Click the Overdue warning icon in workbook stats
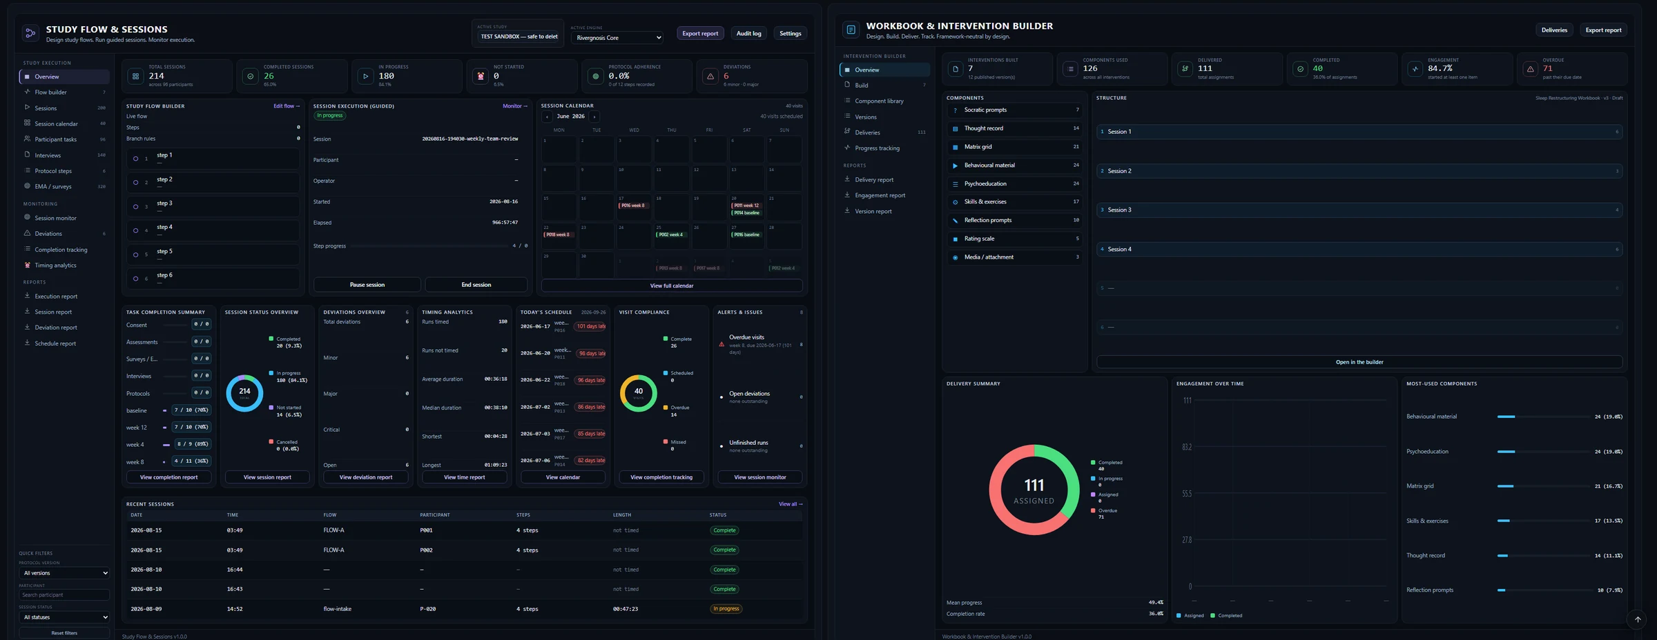 [1530, 69]
